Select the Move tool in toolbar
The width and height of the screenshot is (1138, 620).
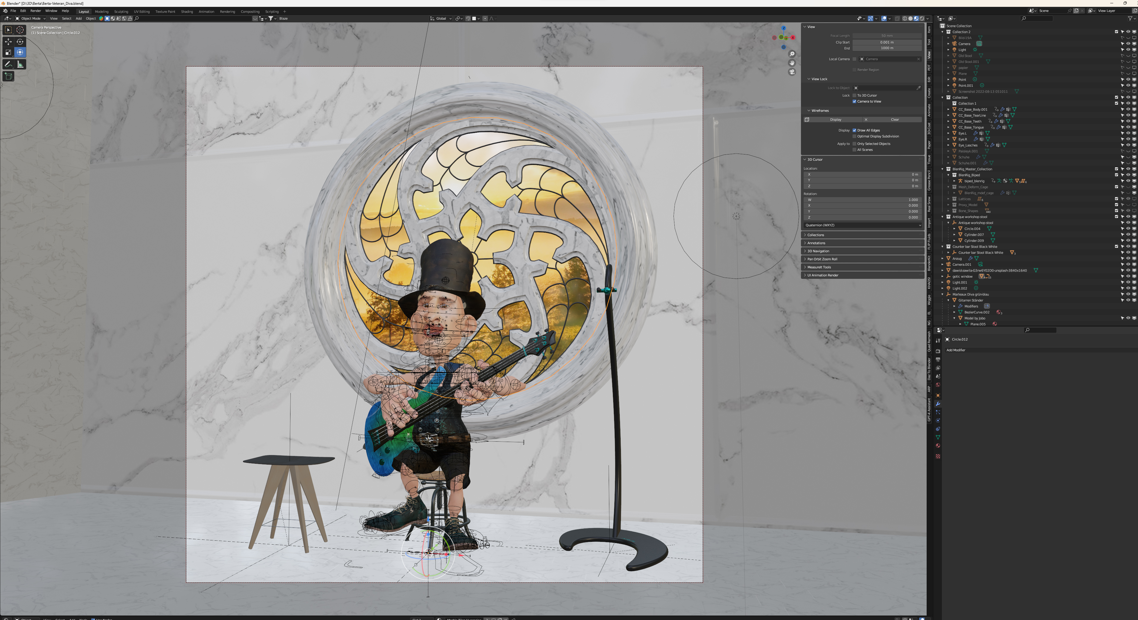(x=8, y=41)
